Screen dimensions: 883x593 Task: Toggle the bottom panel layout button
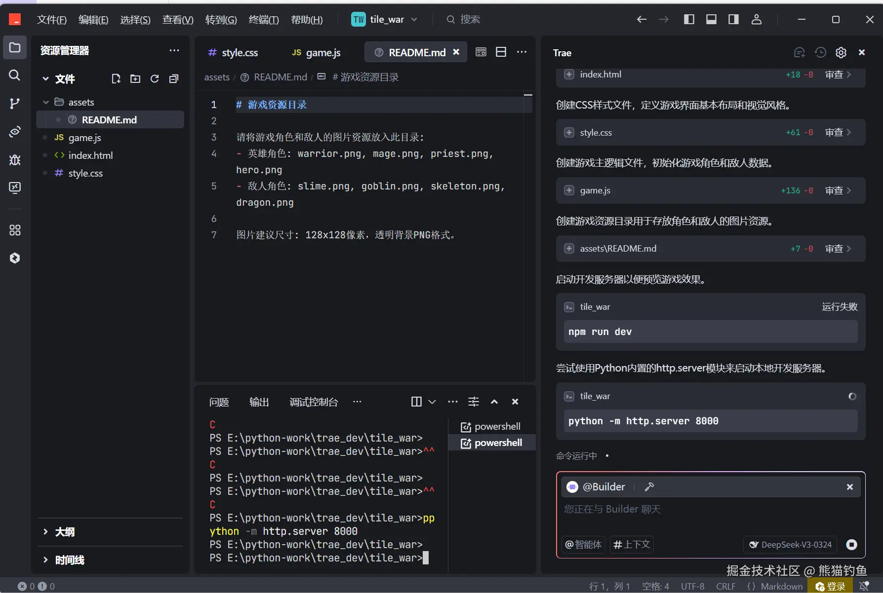click(711, 19)
